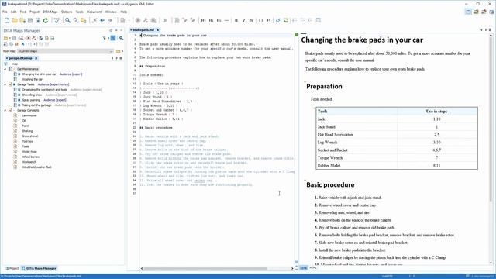
Task: Insert image toolbar icon
Action: 286,21
